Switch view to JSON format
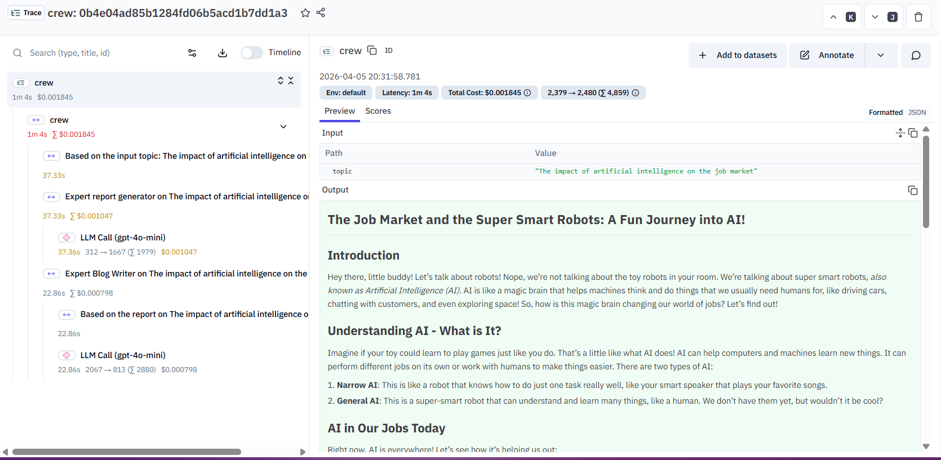Image resolution: width=941 pixels, height=460 pixels. 917,113
